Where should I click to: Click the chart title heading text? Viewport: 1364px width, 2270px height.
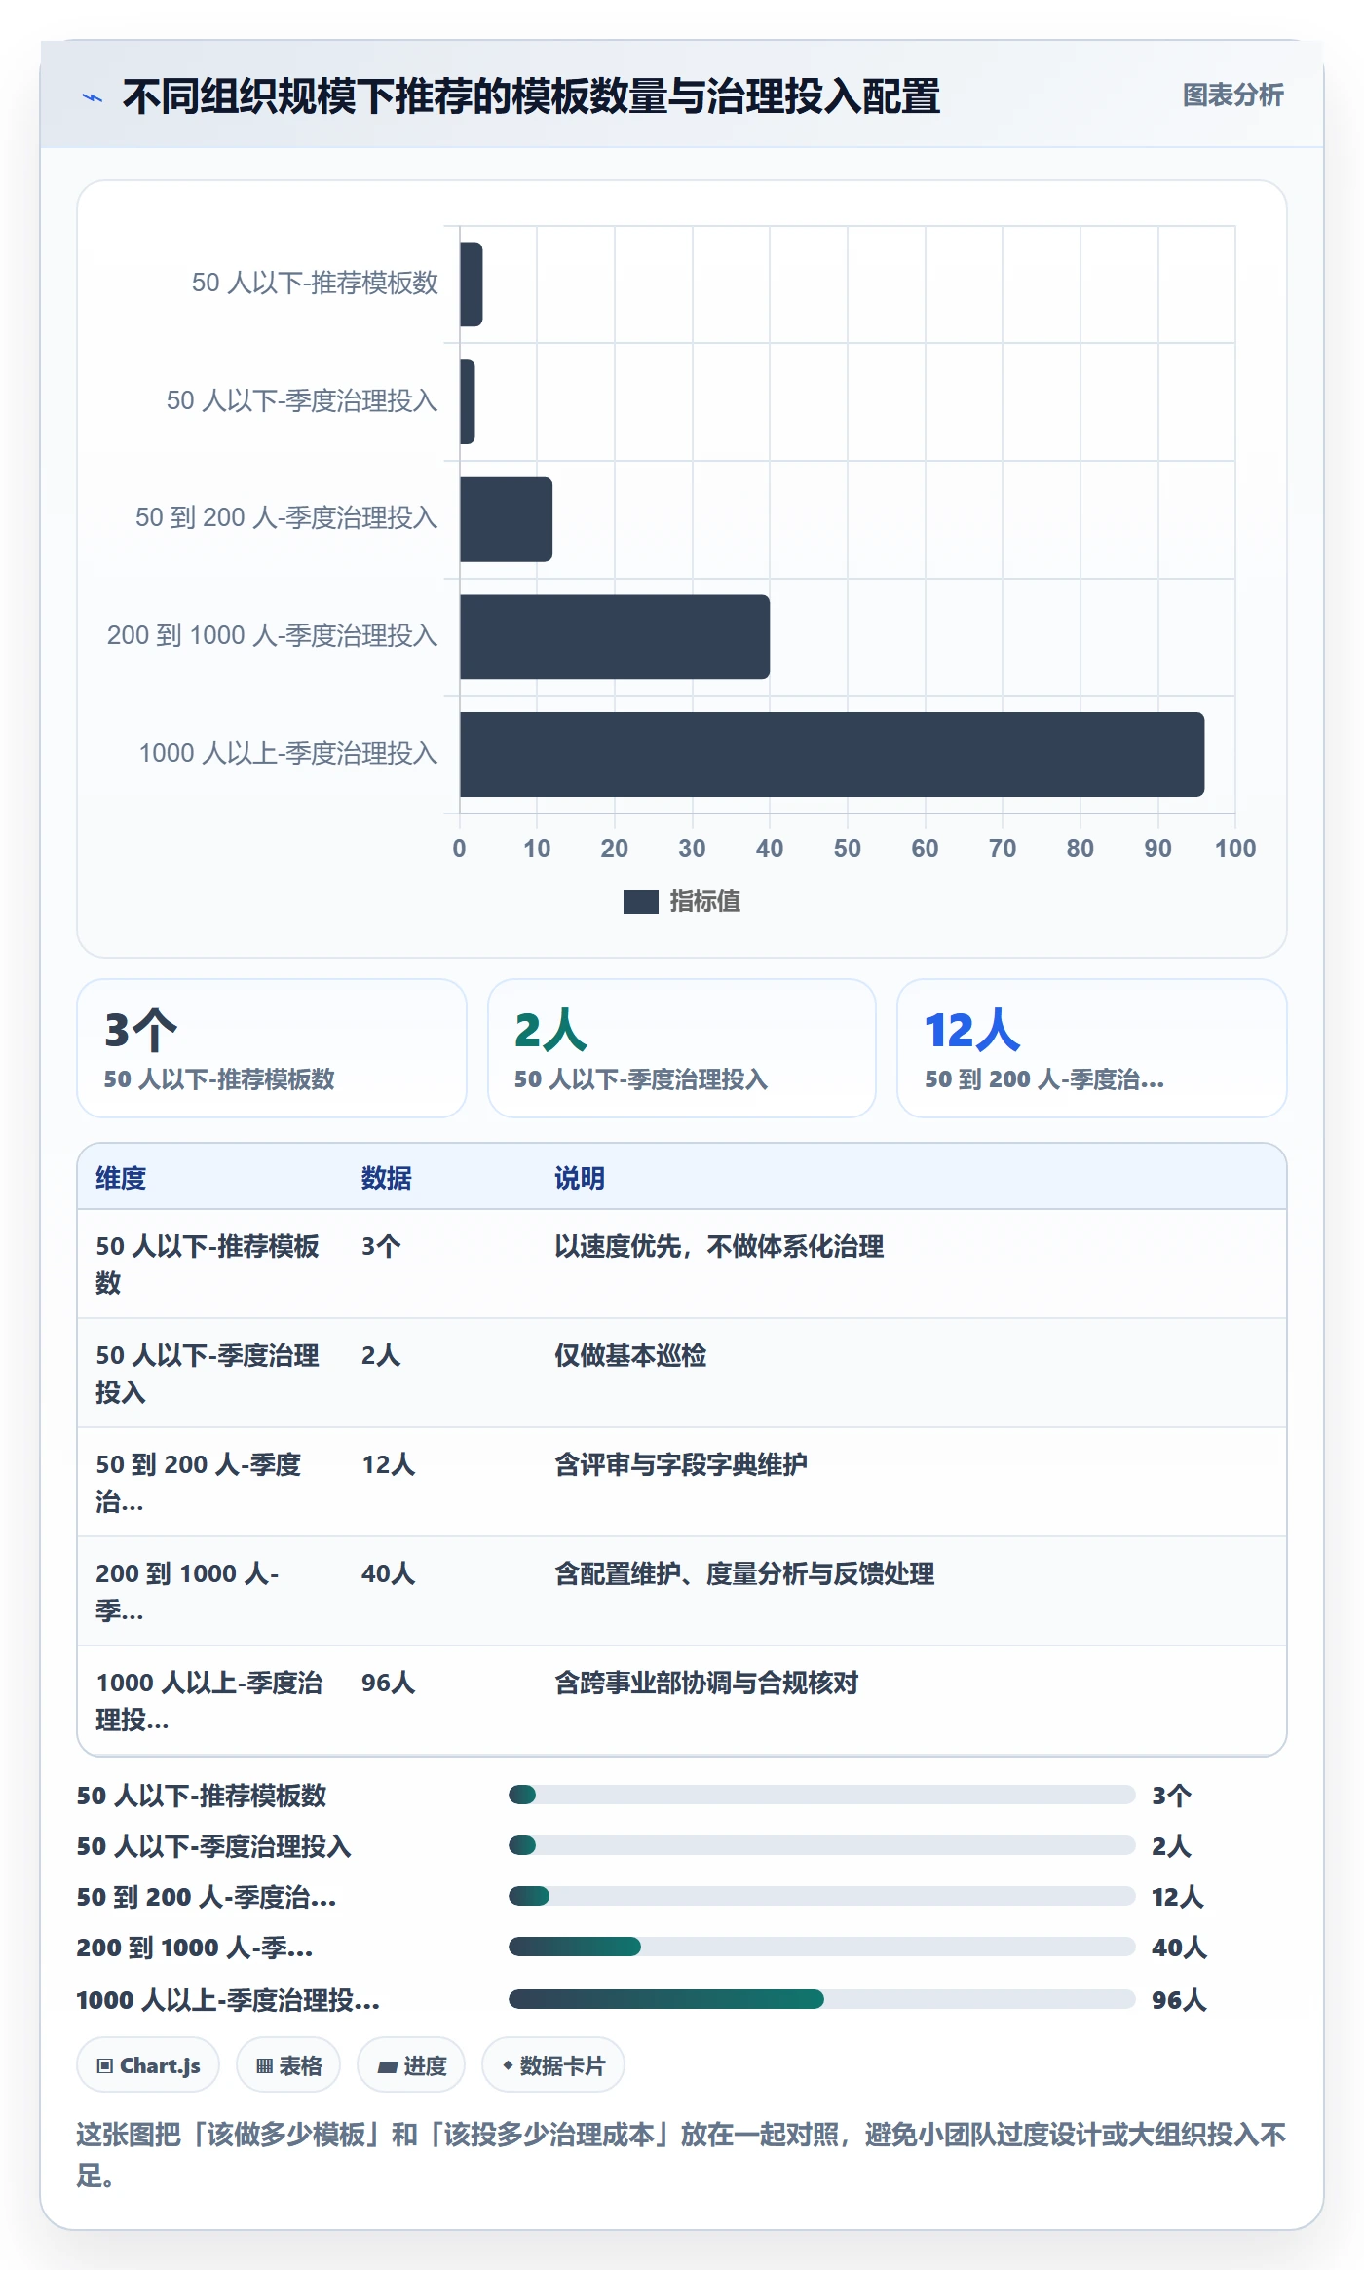pos(531,97)
